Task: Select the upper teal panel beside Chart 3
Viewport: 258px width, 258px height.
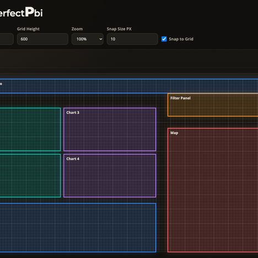Action: 30,130
